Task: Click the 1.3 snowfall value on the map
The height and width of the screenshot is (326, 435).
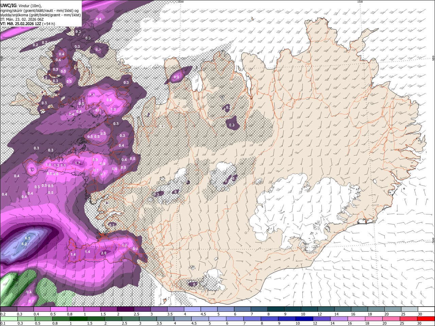Action: (x=56, y=165)
